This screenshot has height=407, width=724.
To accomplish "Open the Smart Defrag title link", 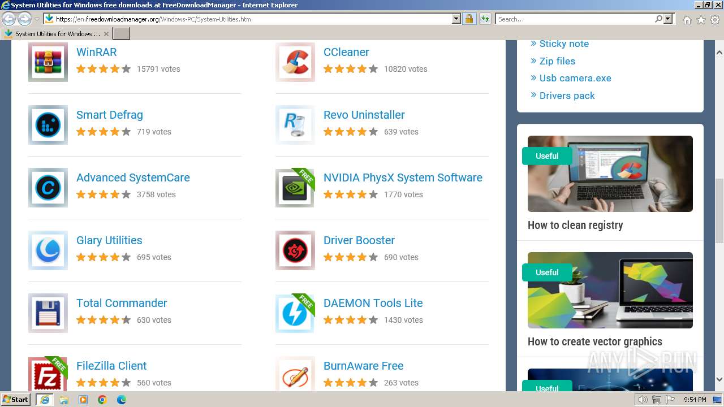I will (110, 115).
